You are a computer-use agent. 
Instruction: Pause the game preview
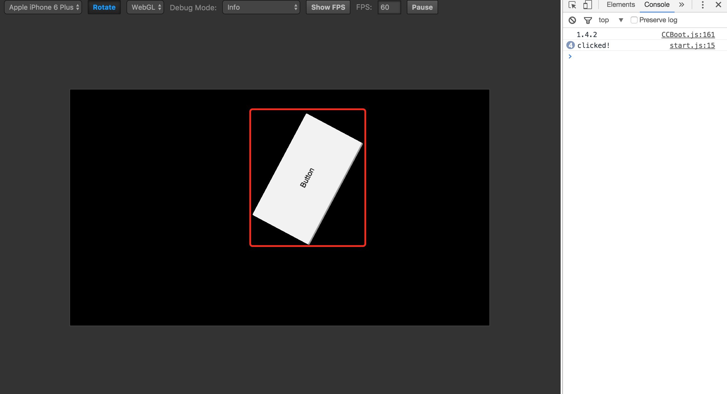422,7
